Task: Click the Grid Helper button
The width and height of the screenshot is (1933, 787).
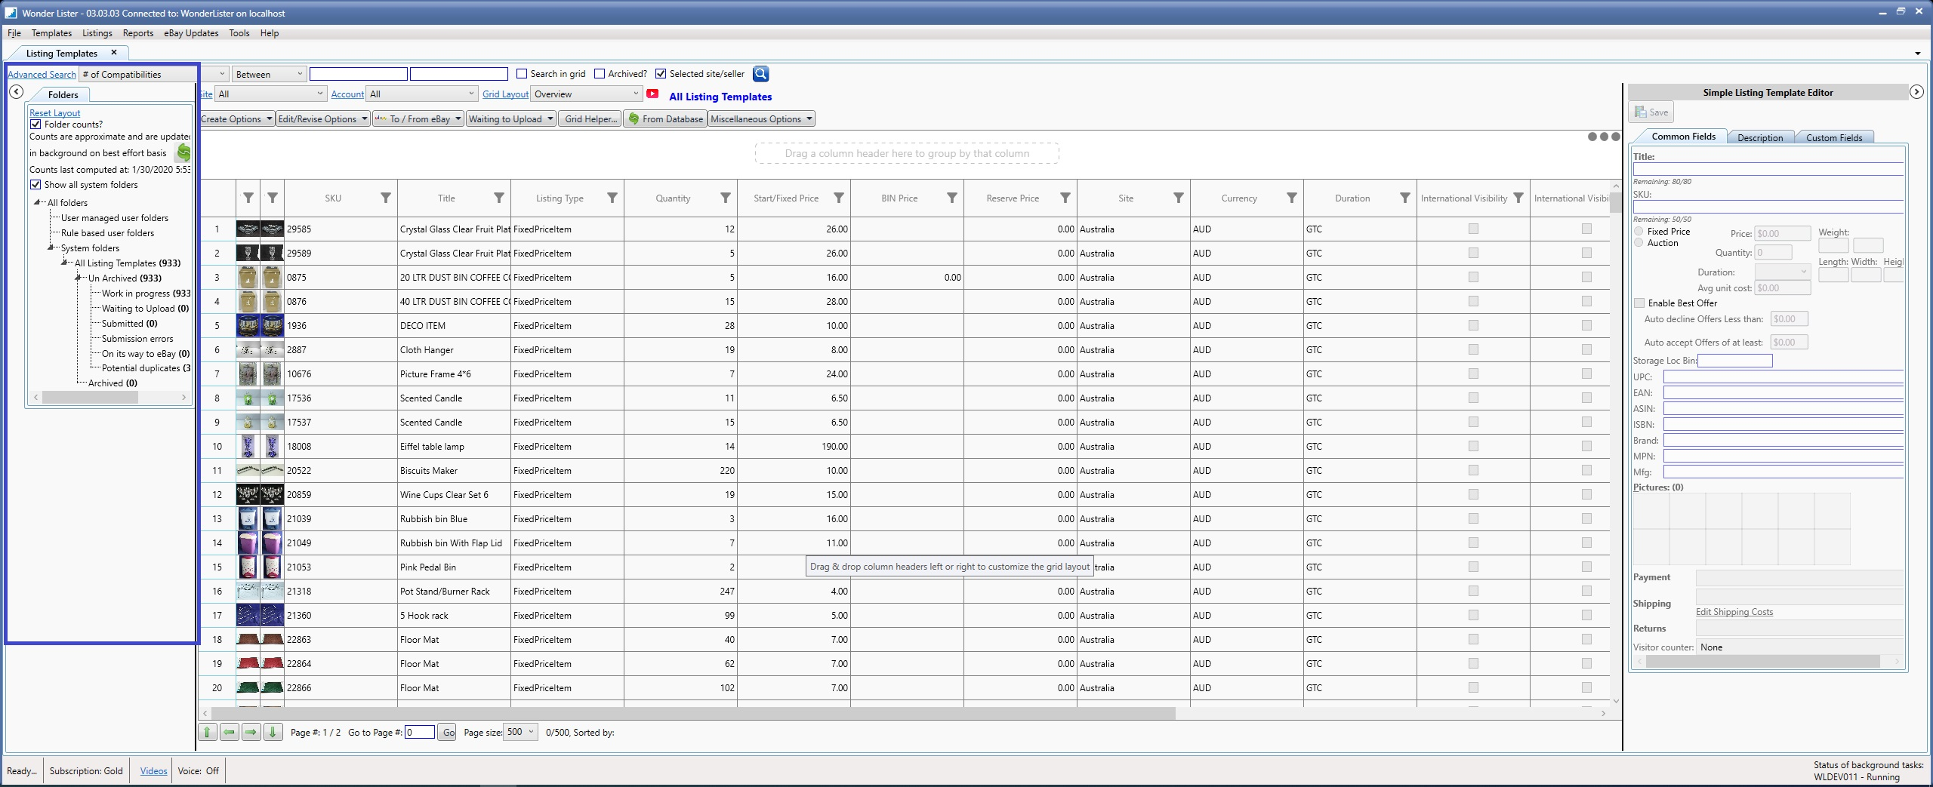Action: (x=591, y=119)
